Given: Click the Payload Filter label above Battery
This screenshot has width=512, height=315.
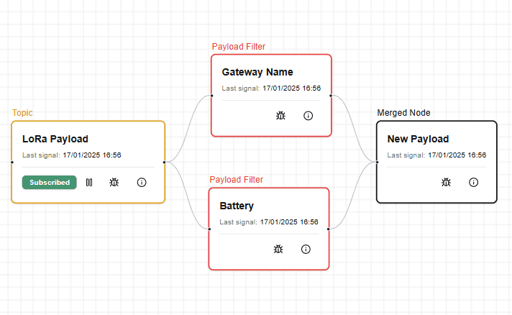Looking at the screenshot, I should pos(236,180).
